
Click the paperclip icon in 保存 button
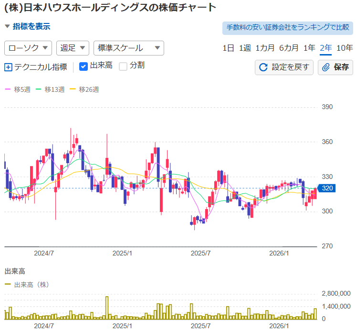point(326,67)
